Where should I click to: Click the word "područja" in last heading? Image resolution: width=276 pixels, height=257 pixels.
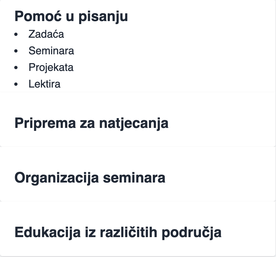pos(191,233)
